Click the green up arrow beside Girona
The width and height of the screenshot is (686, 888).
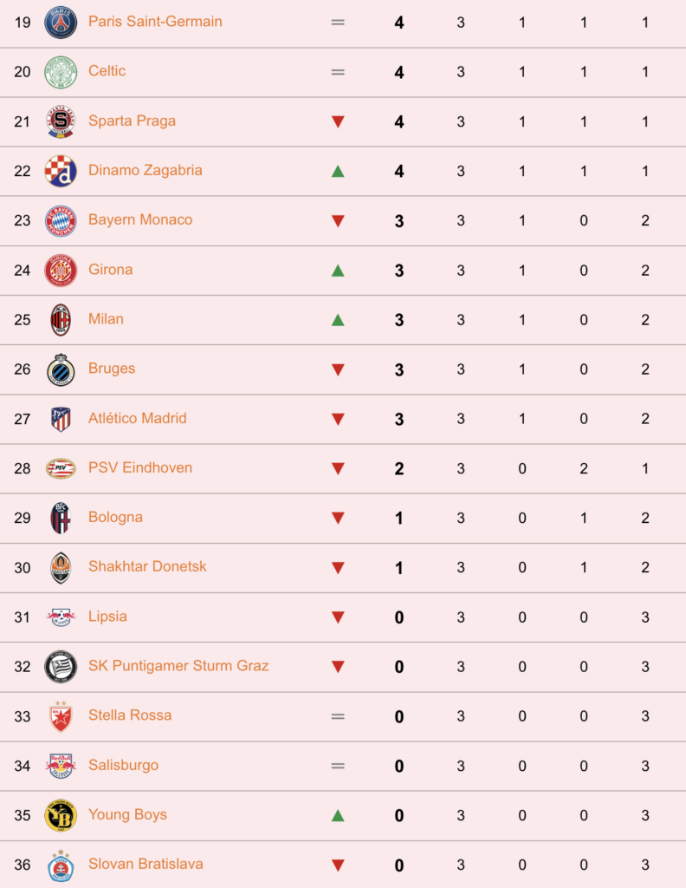[x=338, y=271]
